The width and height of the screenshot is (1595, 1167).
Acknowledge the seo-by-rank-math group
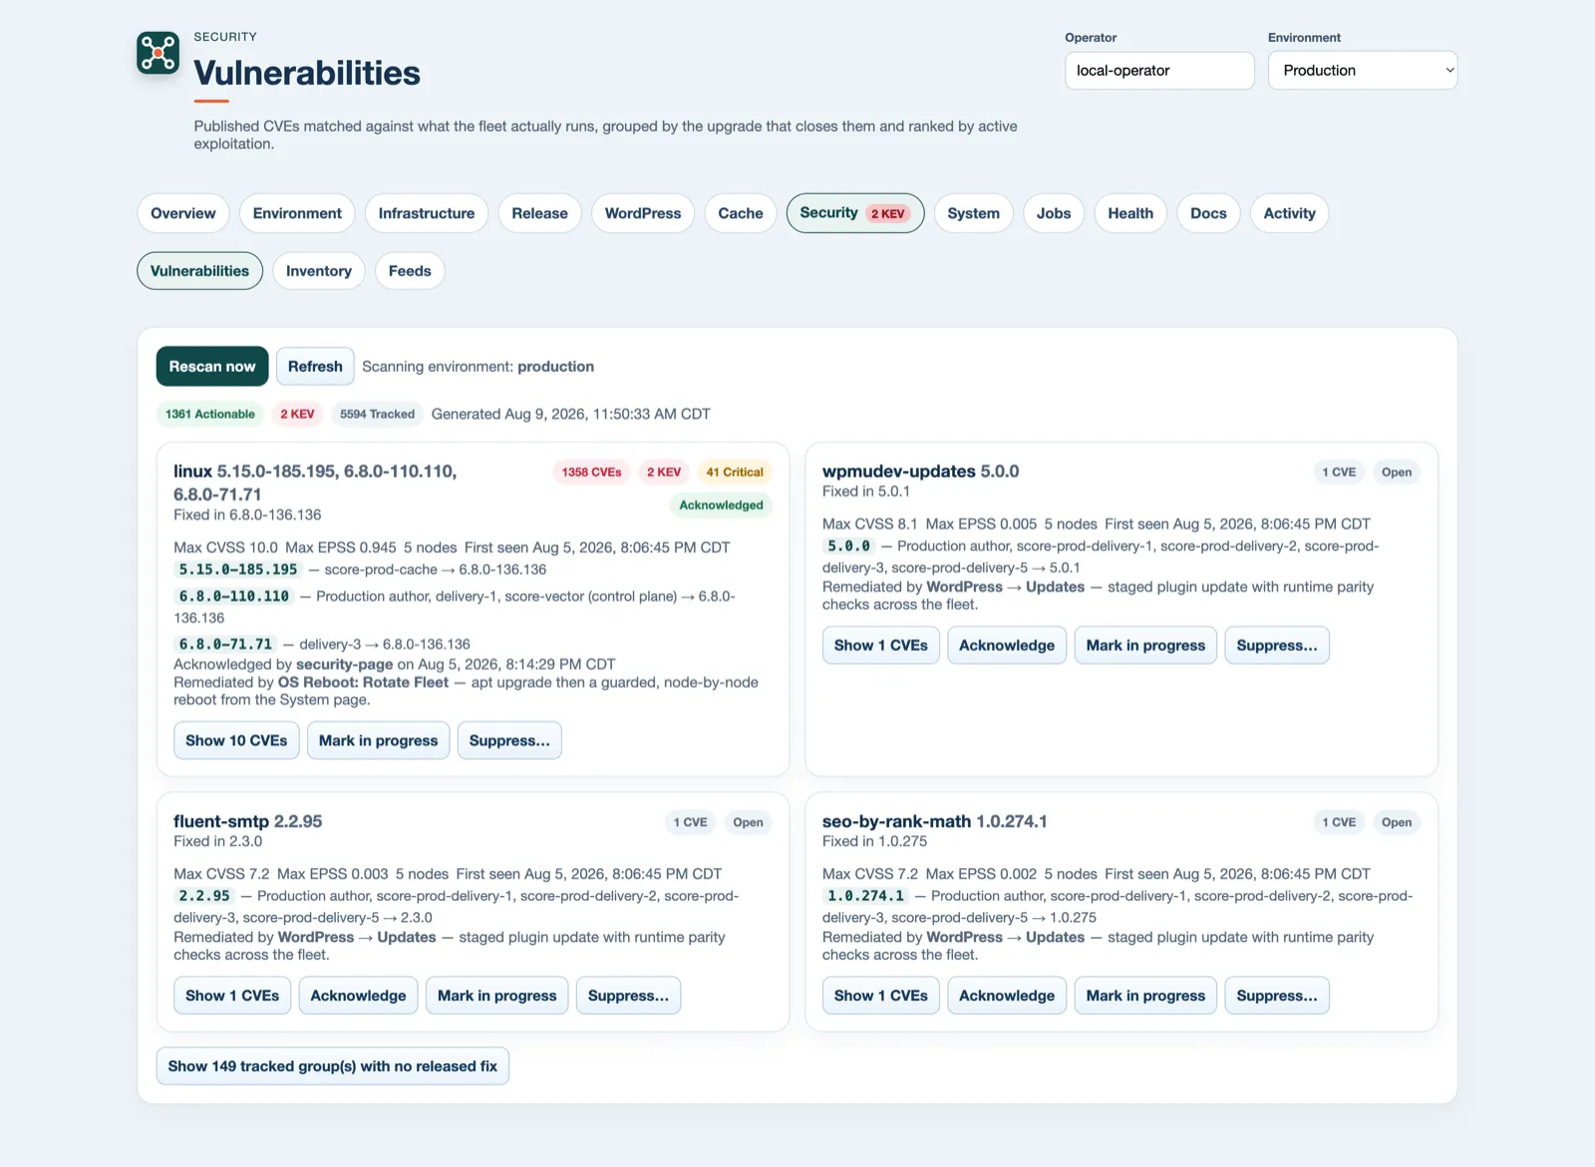click(x=1007, y=996)
